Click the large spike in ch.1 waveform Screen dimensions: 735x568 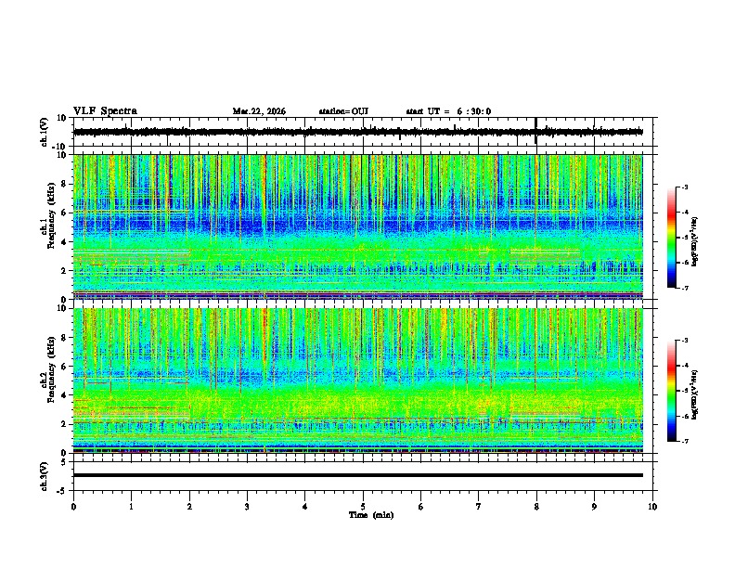[535, 131]
